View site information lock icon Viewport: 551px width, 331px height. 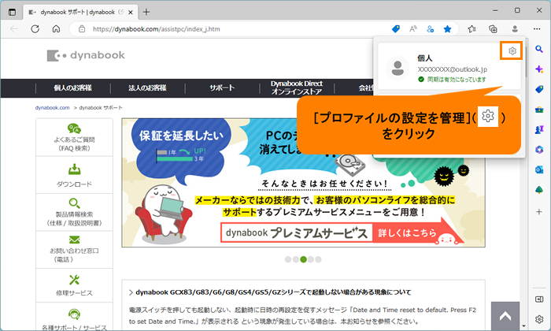click(82, 29)
